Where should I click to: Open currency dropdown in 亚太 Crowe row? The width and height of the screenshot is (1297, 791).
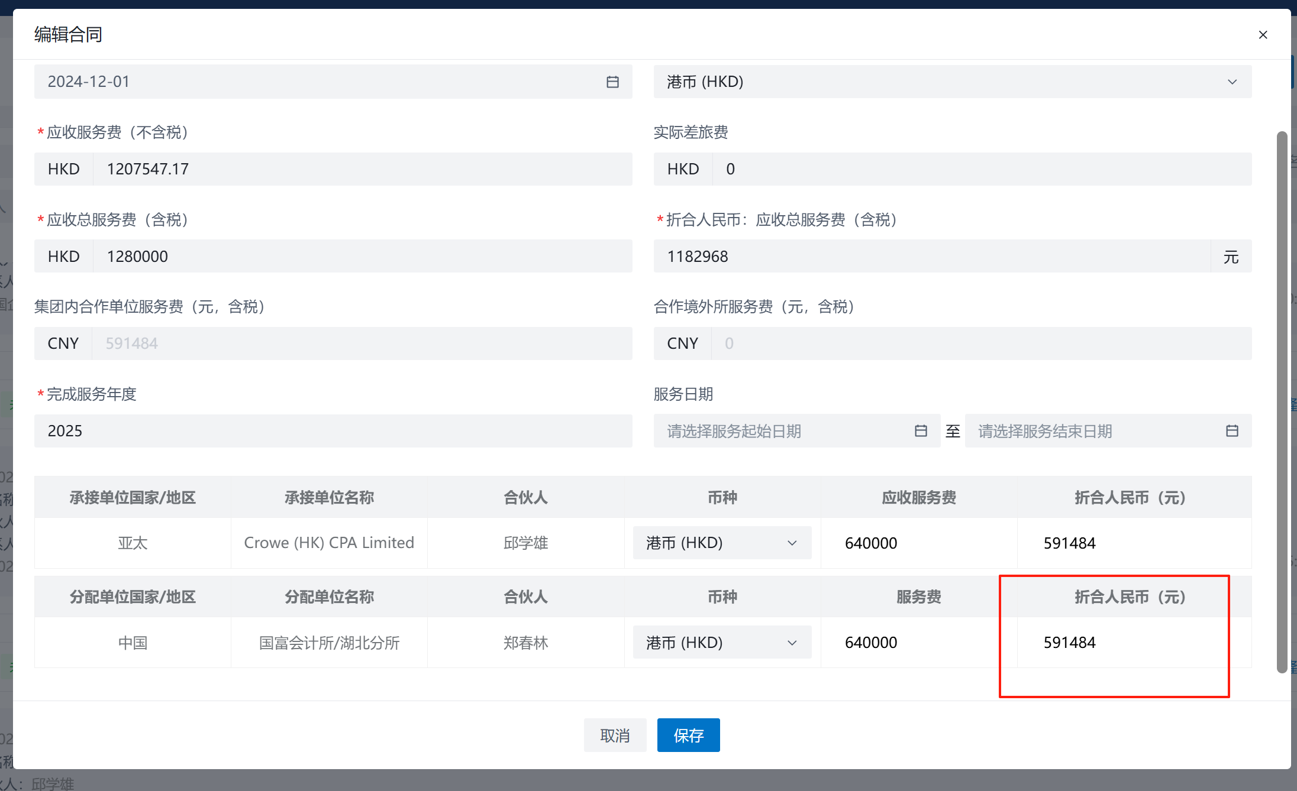coord(721,543)
